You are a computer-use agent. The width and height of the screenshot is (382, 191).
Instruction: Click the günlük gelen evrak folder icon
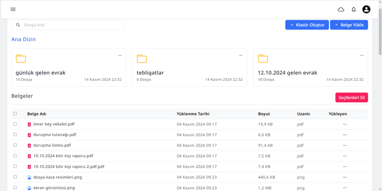21,58
